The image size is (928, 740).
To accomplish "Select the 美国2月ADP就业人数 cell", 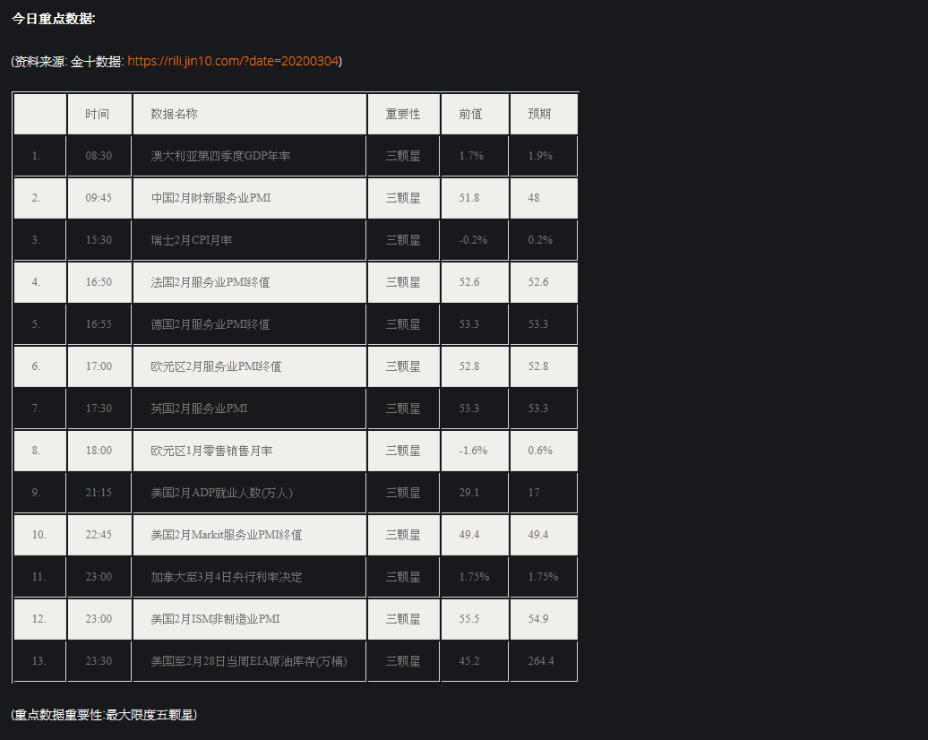I will point(250,492).
